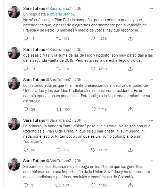Like the tweet with 1.972 likes
Viewport: 161px width, 188px height.
pos(93,150)
